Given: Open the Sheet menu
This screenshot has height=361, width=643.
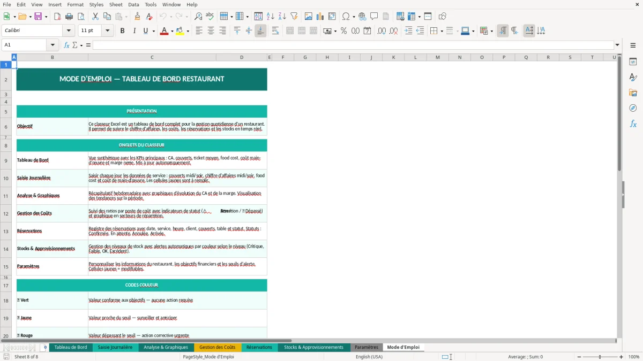Looking at the screenshot, I should (x=116, y=4).
